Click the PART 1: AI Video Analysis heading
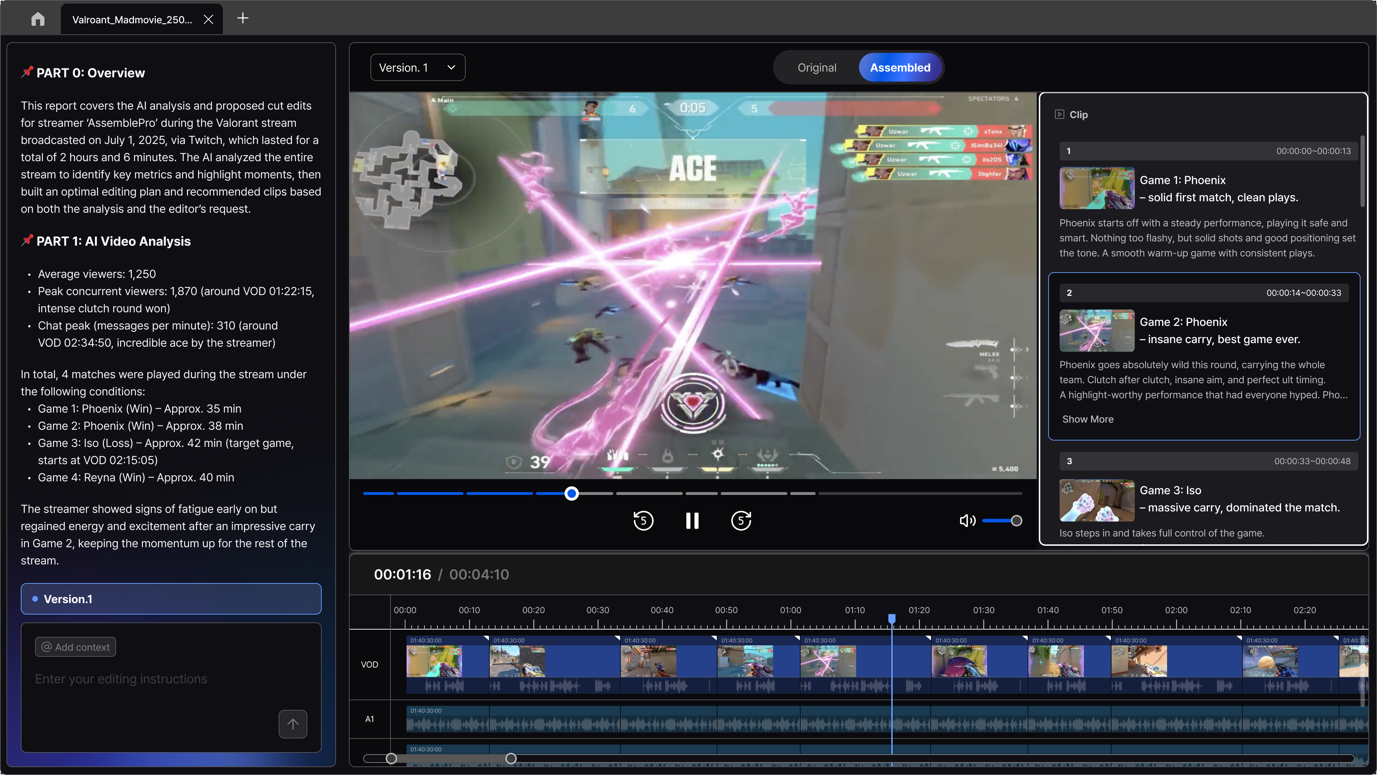The width and height of the screenshot is (1377, 775). pyautogui.click(x=113, y=241)
